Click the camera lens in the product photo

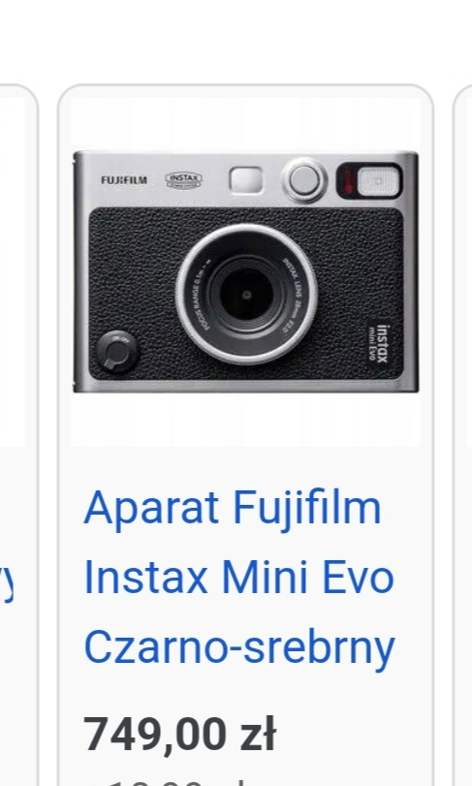[x=246, y=295]
